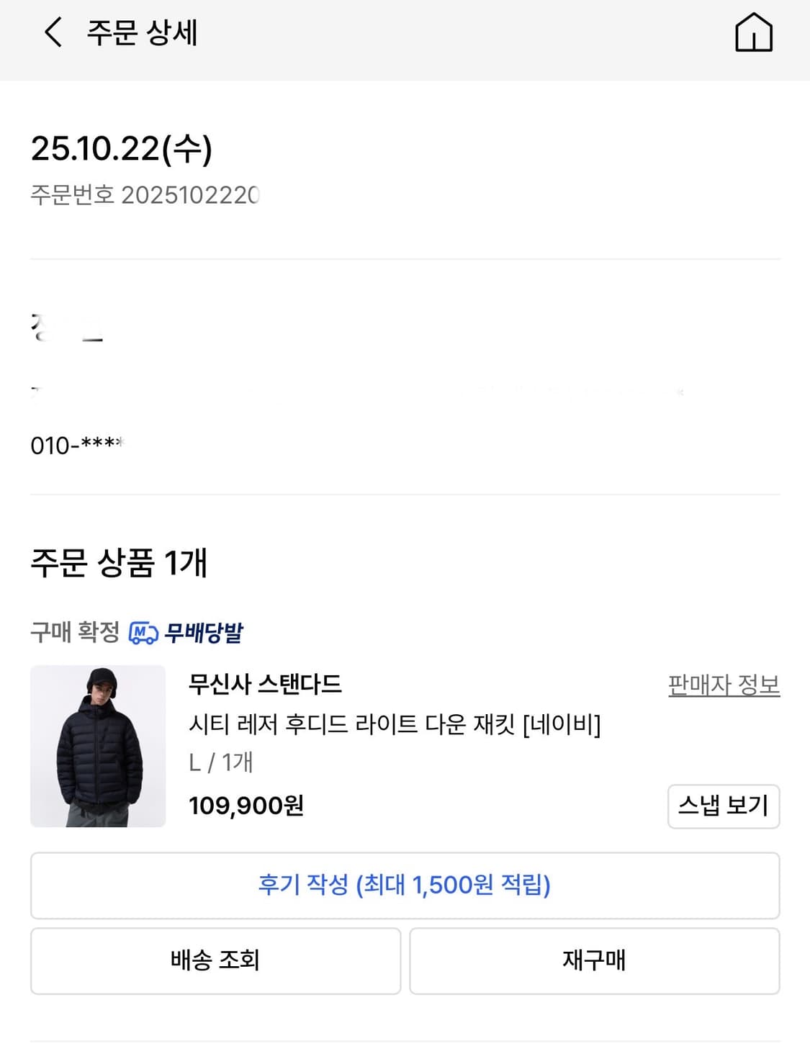Go to home via house icon
The width and height of the screenshot is (810, 1059).
pyautogui.click(x=753, y=33)
